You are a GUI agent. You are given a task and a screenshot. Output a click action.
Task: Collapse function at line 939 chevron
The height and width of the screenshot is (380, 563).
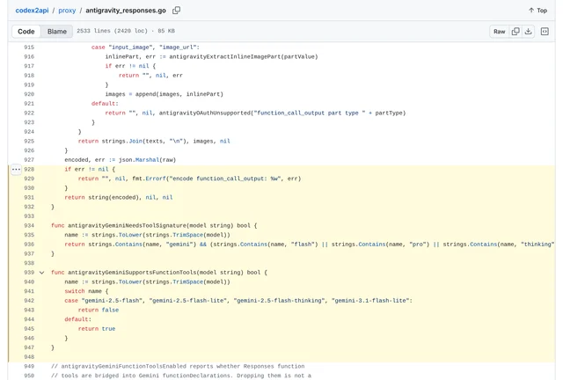tap(41, 273)
